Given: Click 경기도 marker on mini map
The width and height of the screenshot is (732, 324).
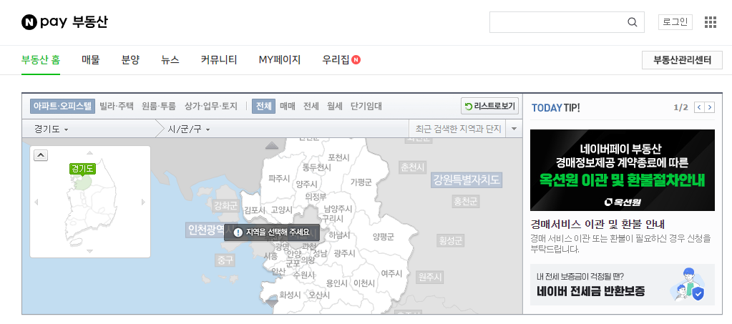Looking at the screenshot, I should point(82,169).
